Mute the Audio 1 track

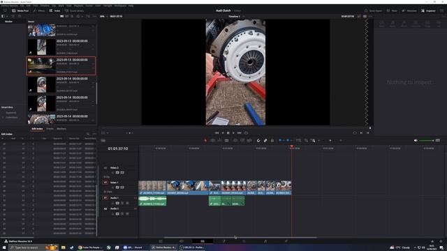[127, 203]
